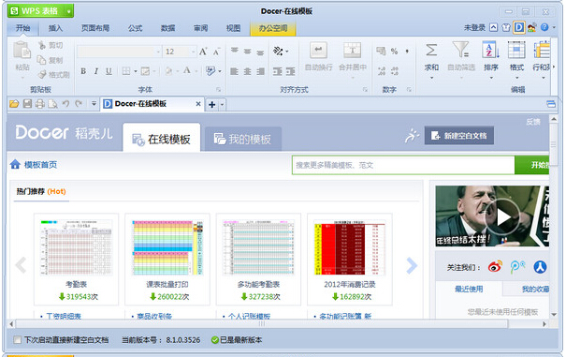
Task: Click the green search button
Action: tap(532, 165)
